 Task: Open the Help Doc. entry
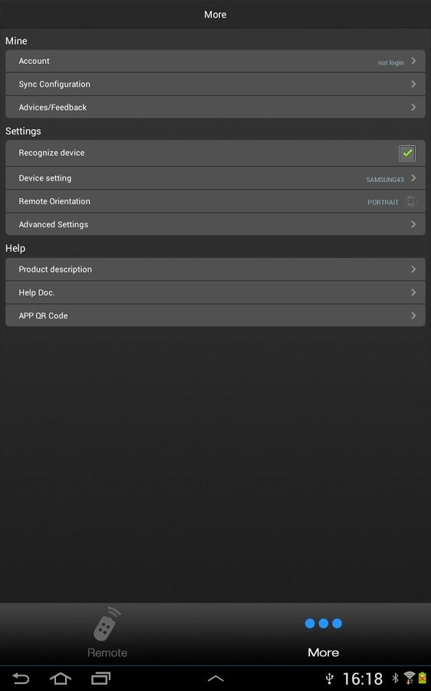click(x=215, y=293)
